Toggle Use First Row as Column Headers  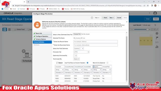88,63
